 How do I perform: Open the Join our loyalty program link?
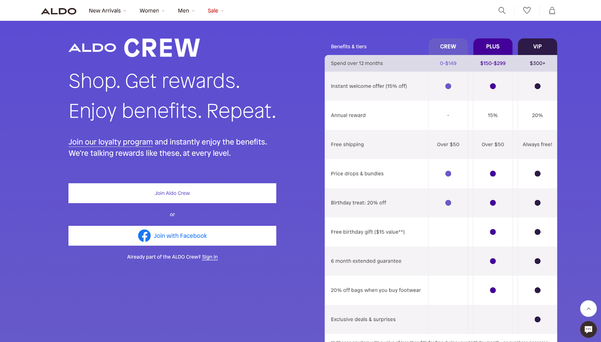point(110,142)
